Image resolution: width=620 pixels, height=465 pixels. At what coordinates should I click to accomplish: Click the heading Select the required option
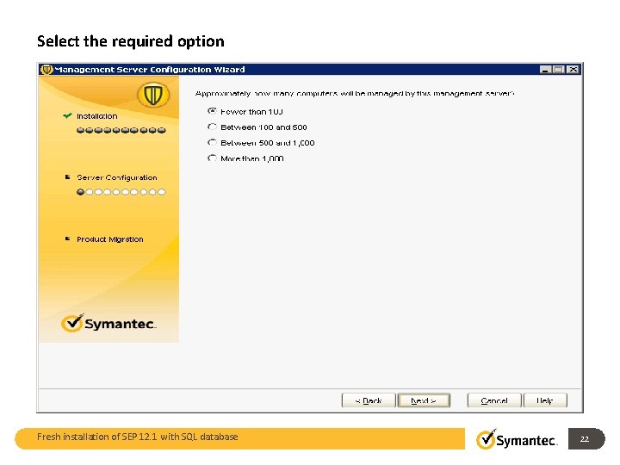[131, 41]
